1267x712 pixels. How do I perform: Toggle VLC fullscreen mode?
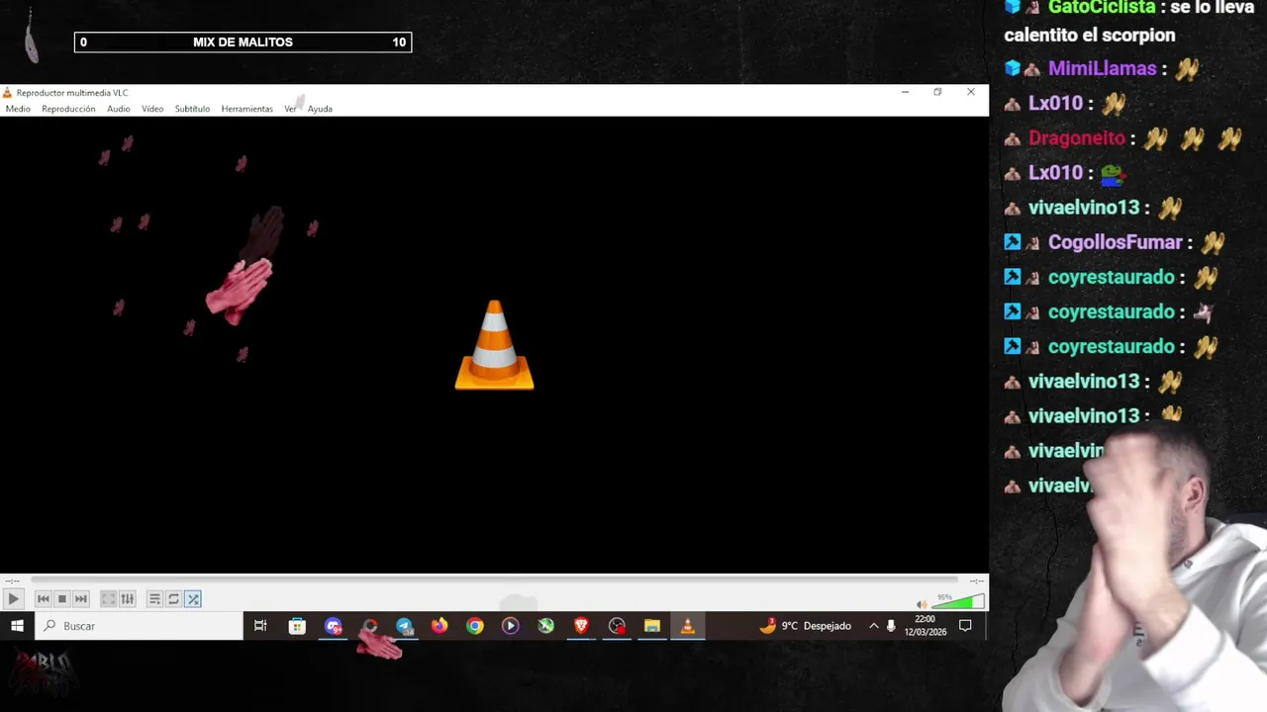click(x=109, y=599)
